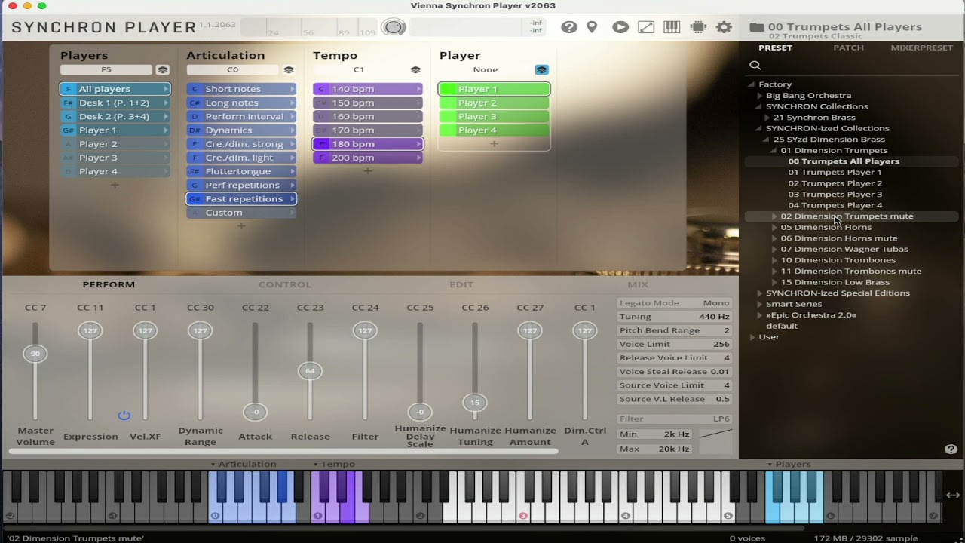Image resolution: width=965 pixels, height=543 pixels.
Task: Click the Tempo dimension layers icon
Action: (x=415, y=70)
